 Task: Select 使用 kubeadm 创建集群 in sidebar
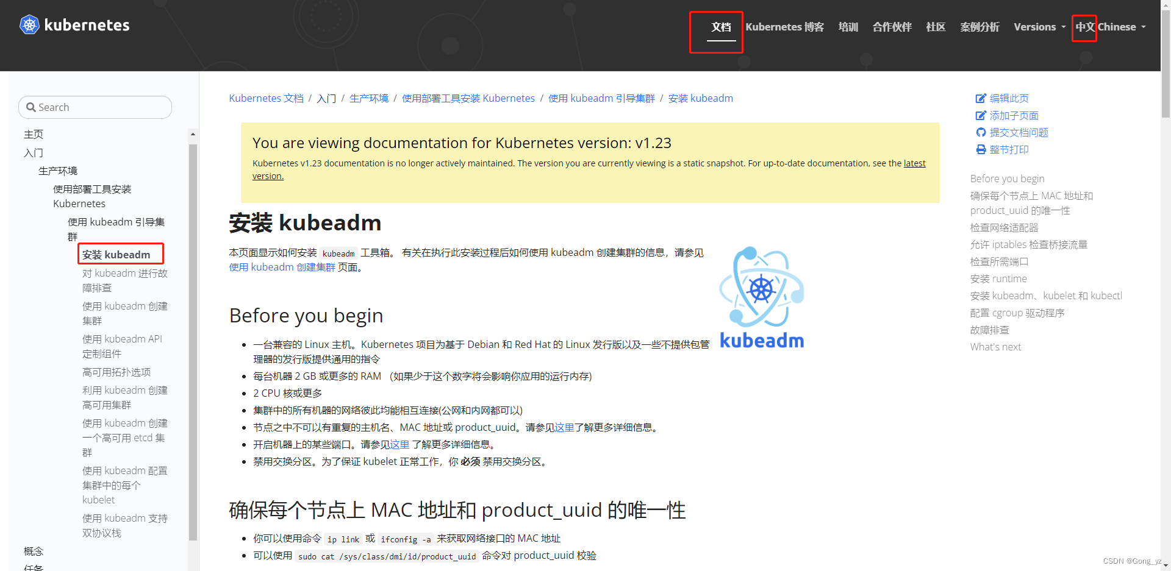pos(125,313)
